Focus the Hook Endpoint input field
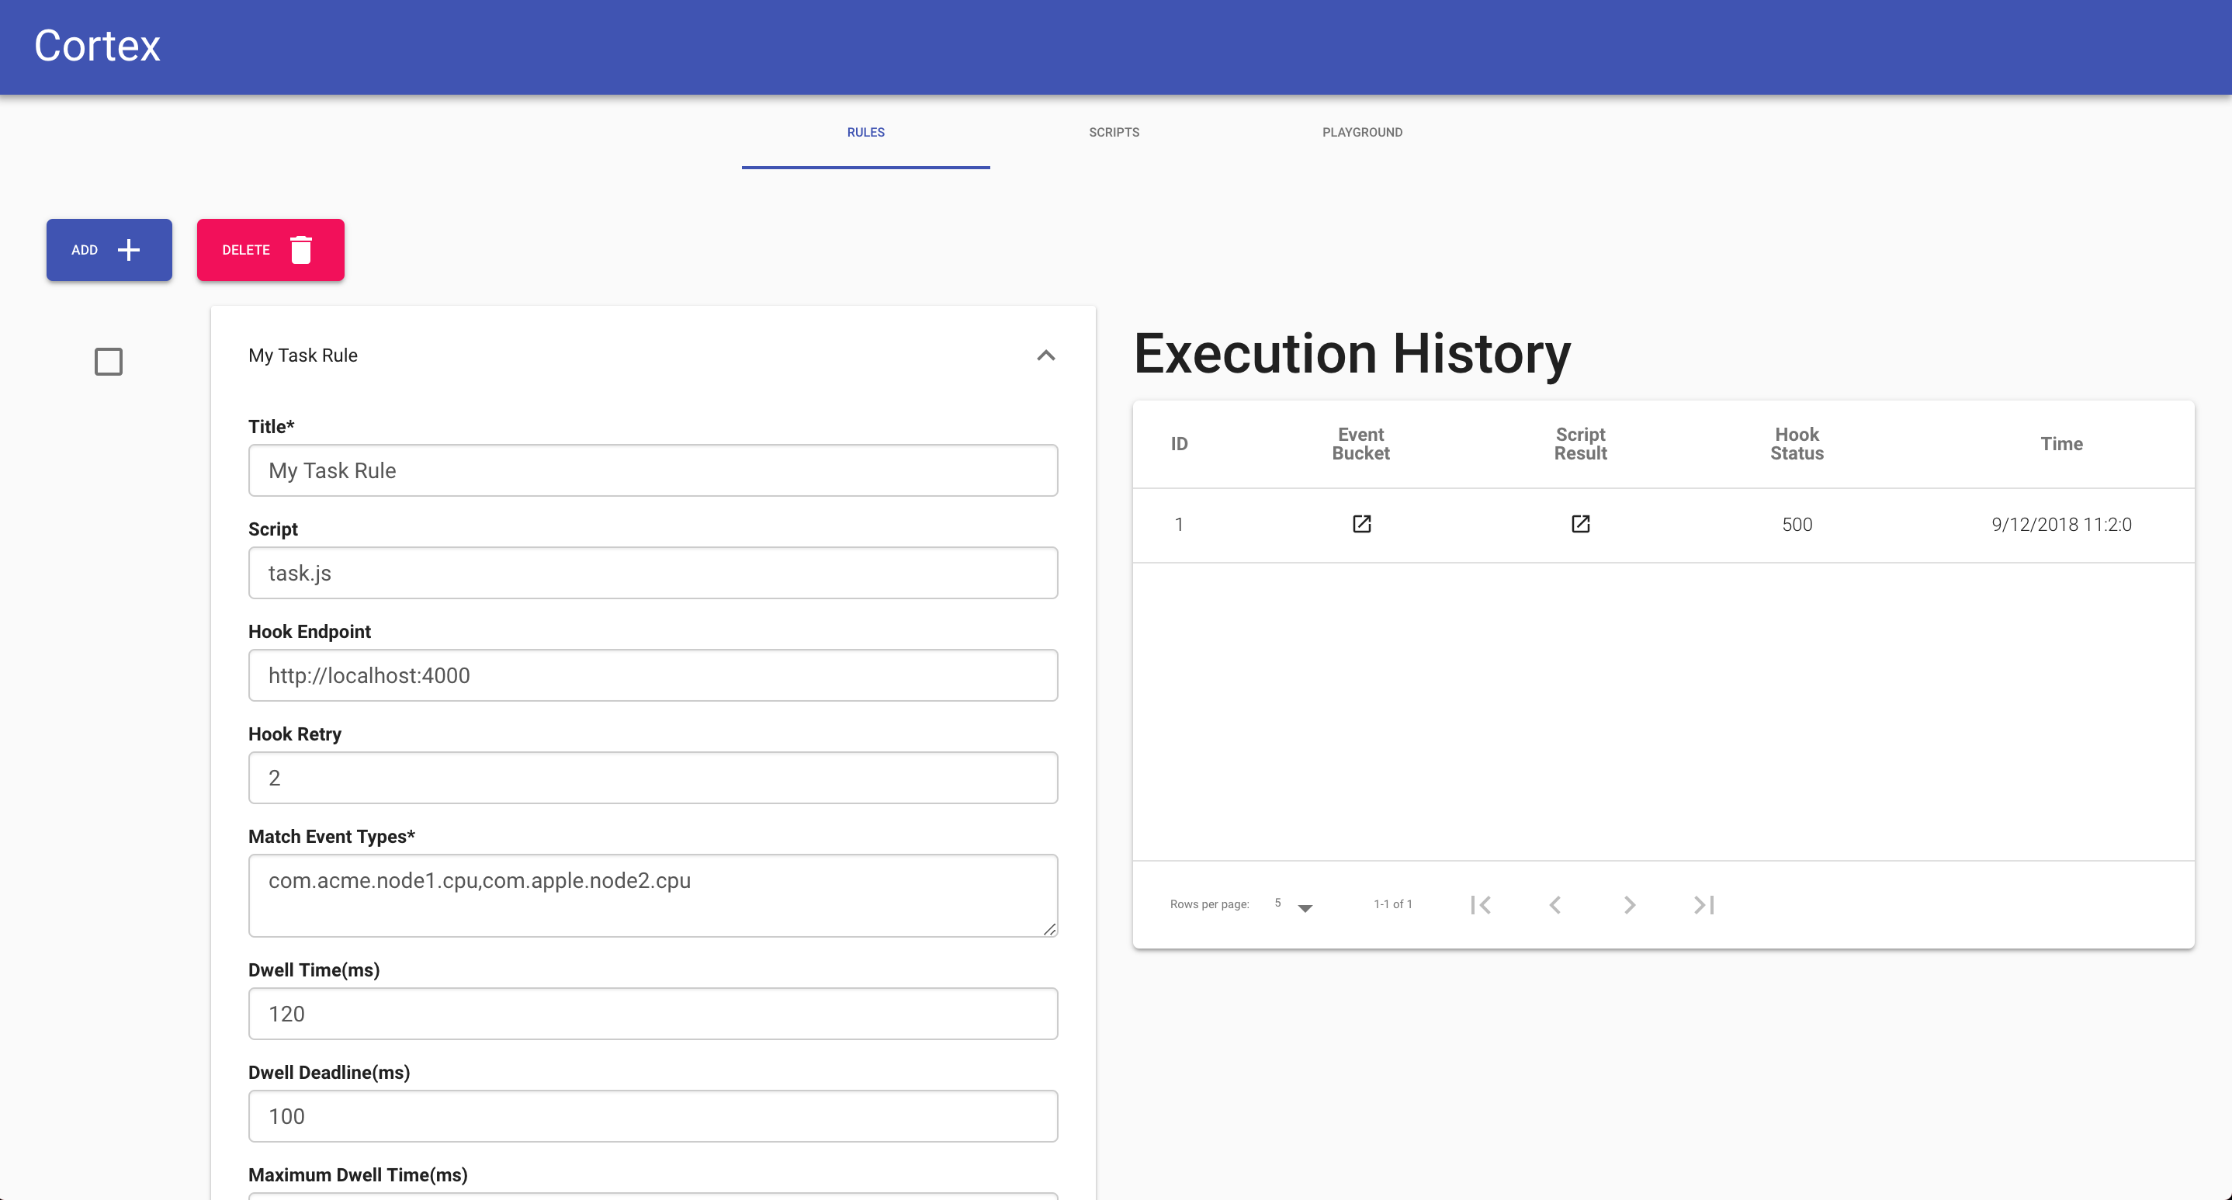 [x=653, y=675]
